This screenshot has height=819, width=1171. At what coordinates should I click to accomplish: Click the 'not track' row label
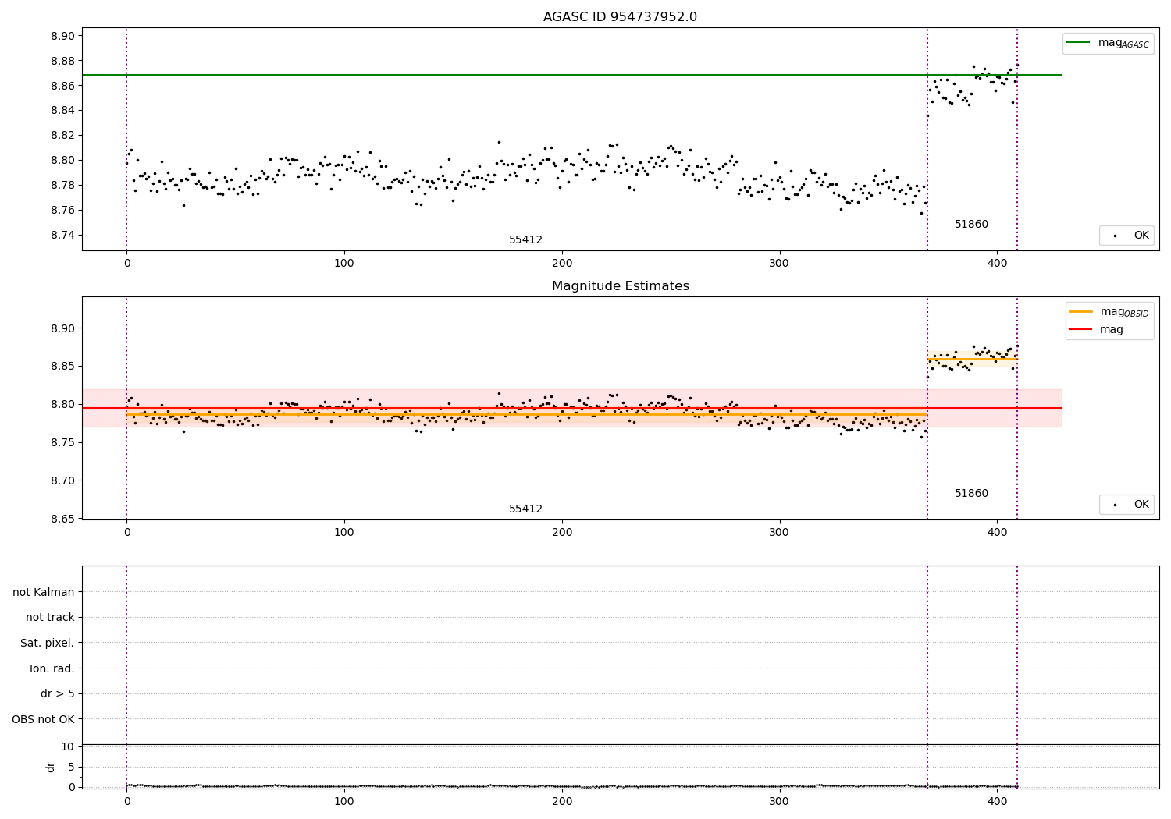point(50,618)
